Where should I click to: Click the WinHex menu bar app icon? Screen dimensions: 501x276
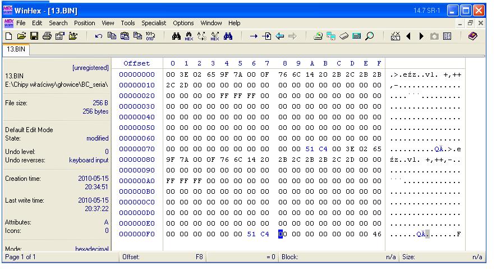coord(8,23)
